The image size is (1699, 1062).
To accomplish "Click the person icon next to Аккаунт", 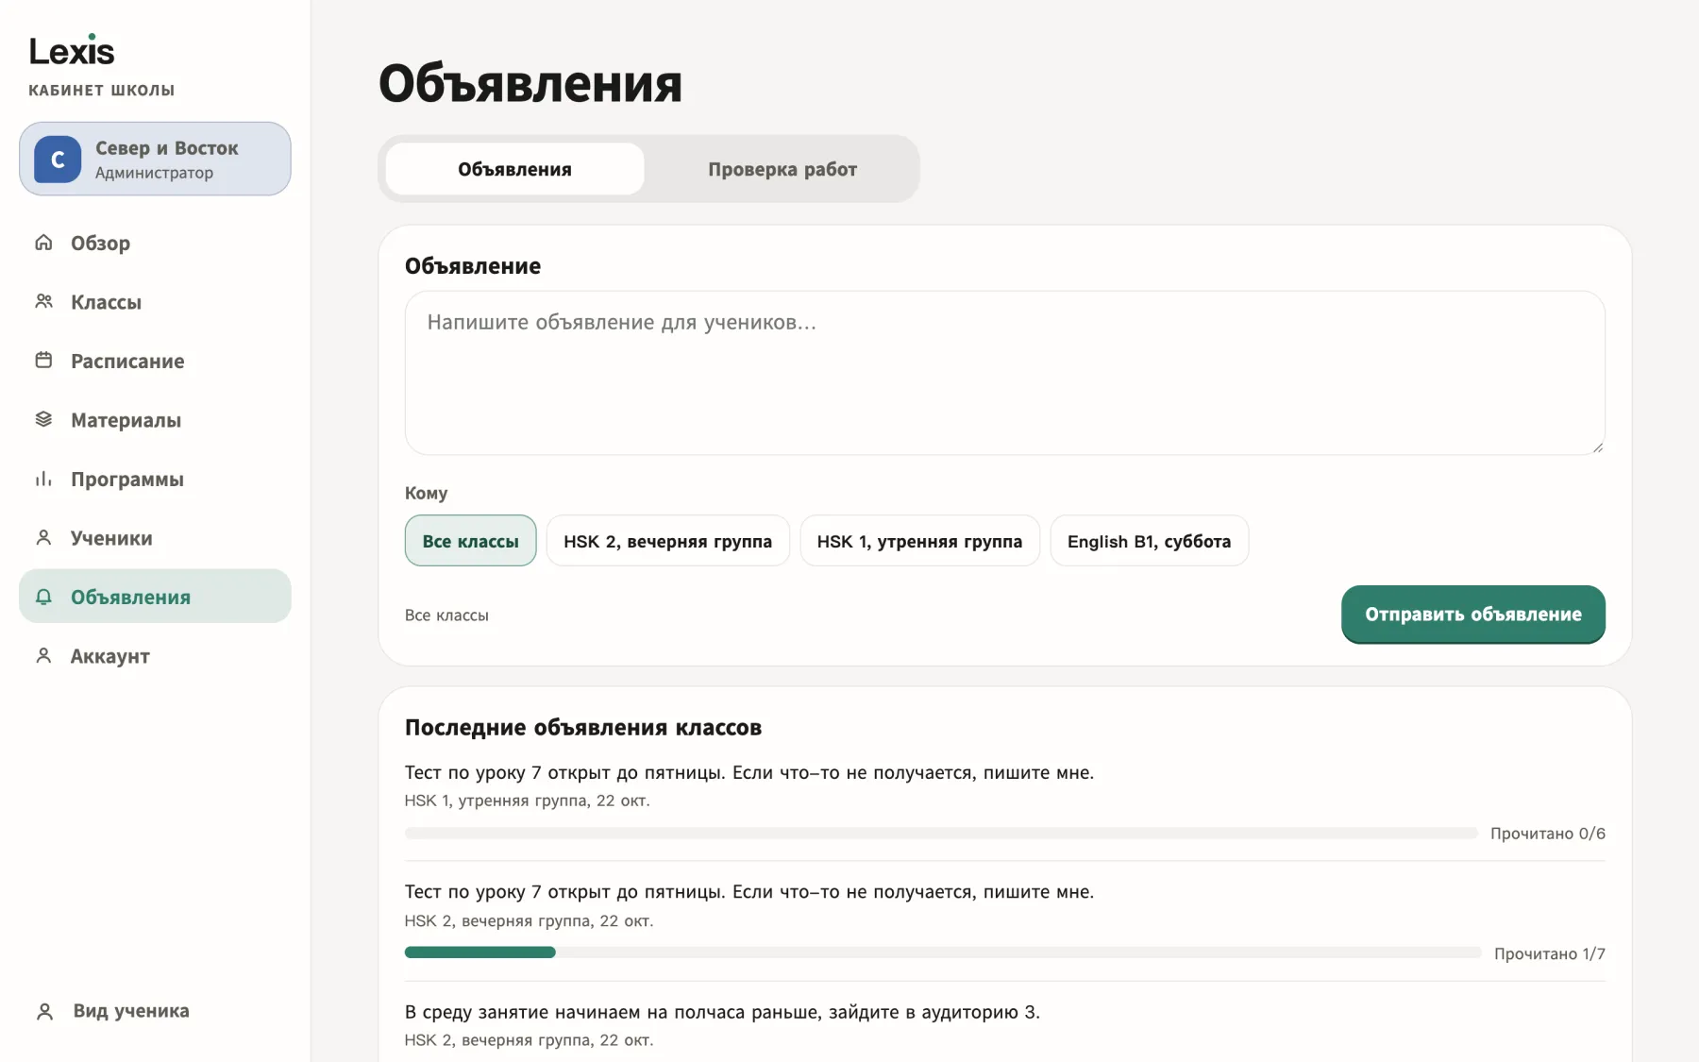I will coord(43,655).
